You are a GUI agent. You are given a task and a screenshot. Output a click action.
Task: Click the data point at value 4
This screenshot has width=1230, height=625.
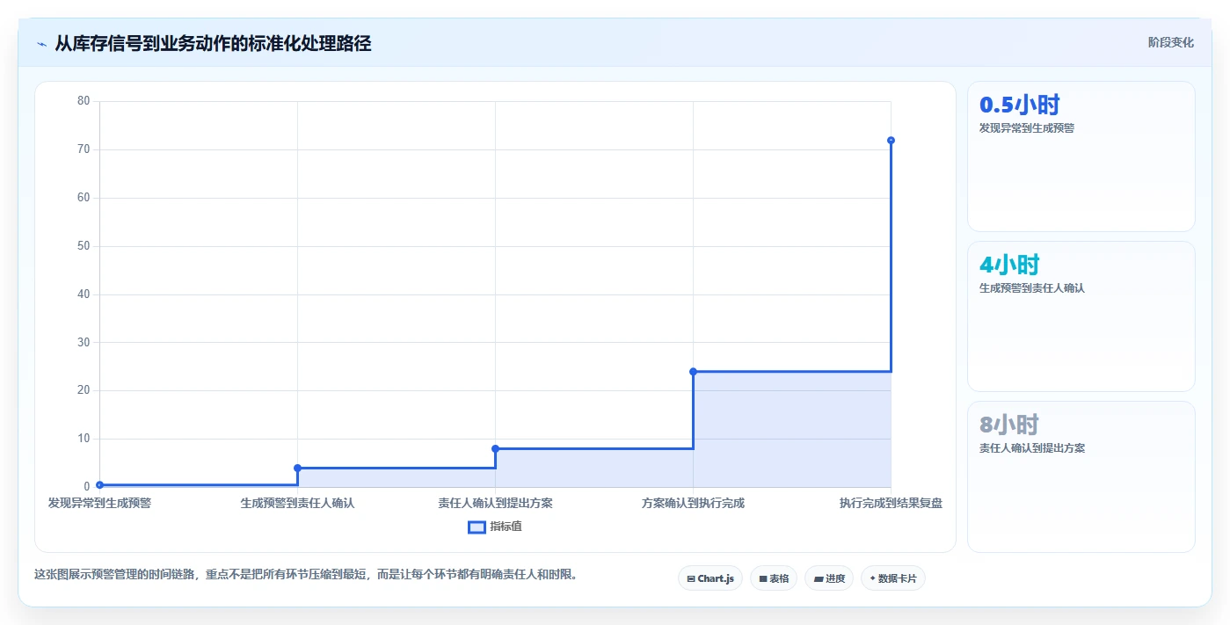[x=297, y=468]
